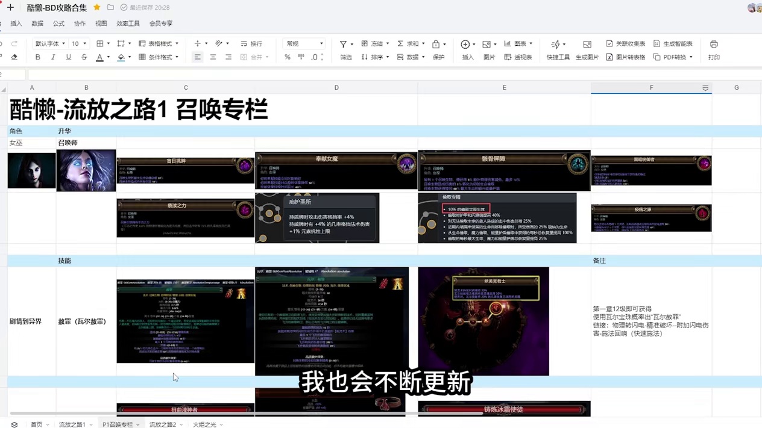Select the 筛选 filter tool

pos(345,57)
